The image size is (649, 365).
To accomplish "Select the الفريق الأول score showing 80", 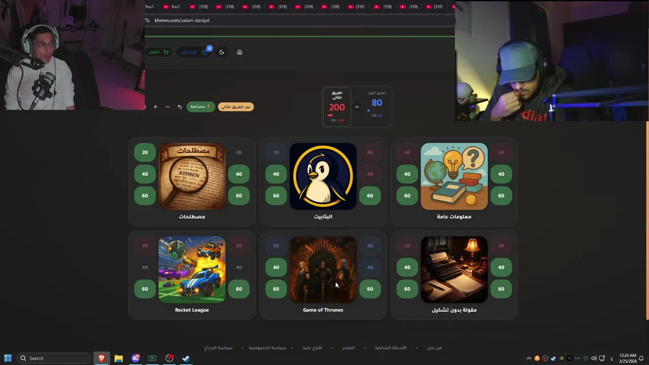I will point(377,103).
